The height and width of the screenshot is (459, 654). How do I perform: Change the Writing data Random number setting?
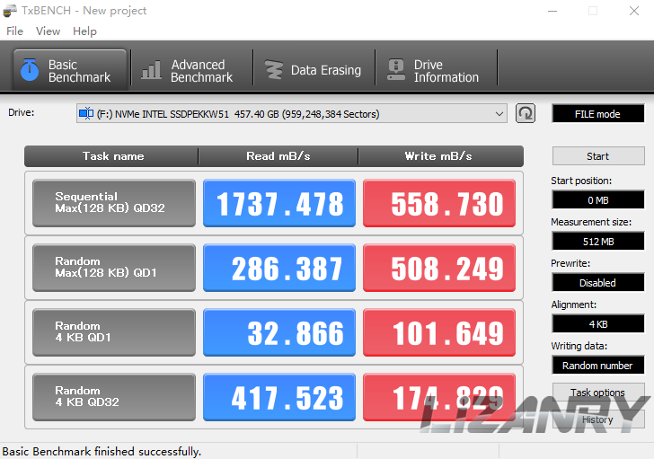597,366
